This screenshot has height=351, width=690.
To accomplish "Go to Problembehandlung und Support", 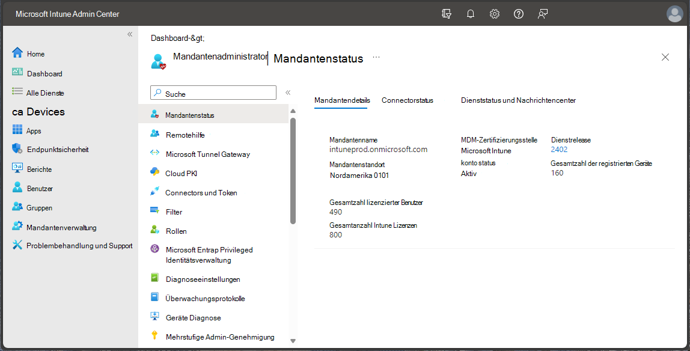I will tap(79, 246).
